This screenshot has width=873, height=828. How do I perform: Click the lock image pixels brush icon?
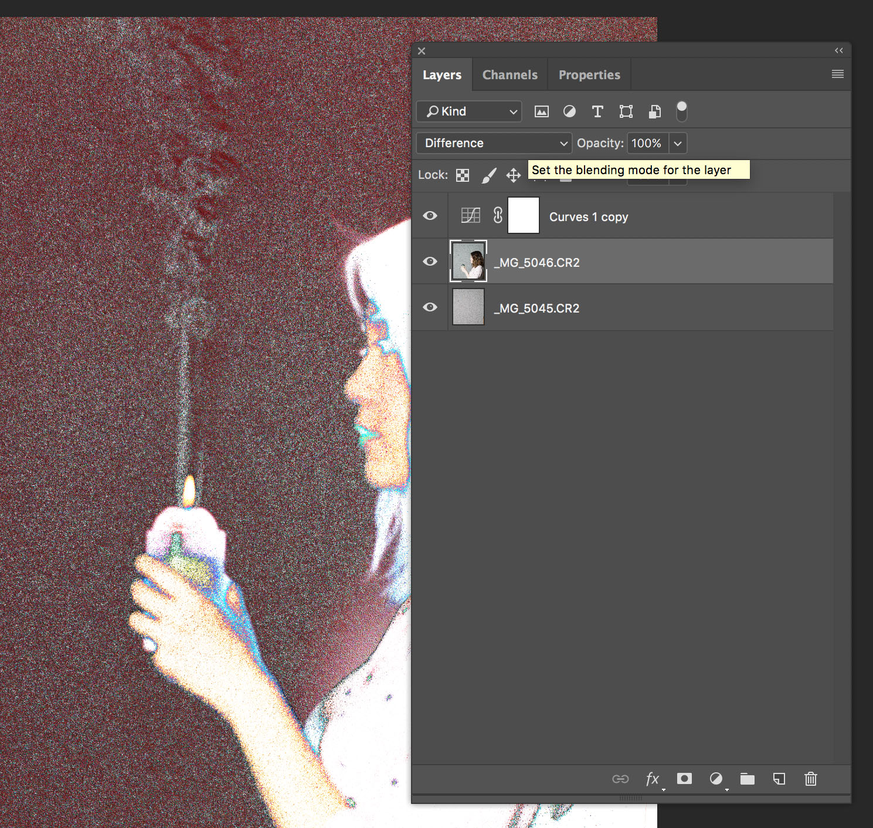click(x=489, y=175)
